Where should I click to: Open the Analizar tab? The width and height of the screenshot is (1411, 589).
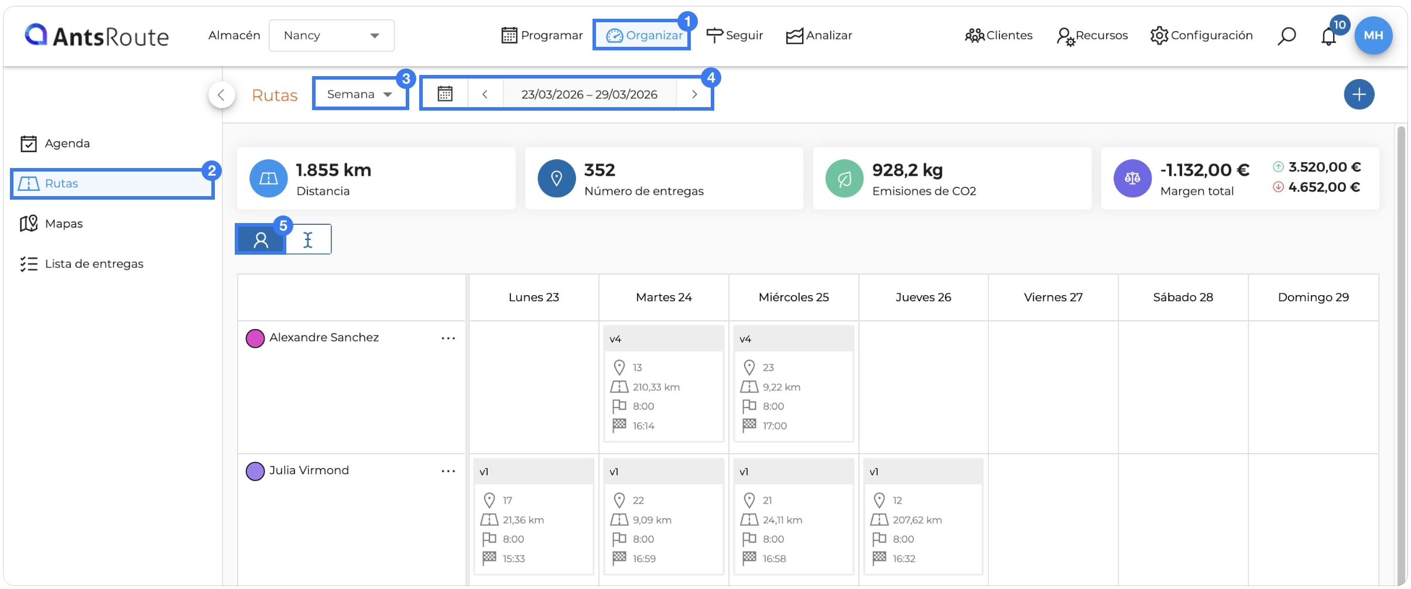point(819,36)
